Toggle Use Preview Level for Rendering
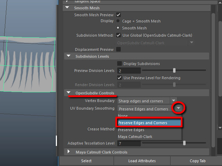Screen dimensions: 222x166 point(119,78)
